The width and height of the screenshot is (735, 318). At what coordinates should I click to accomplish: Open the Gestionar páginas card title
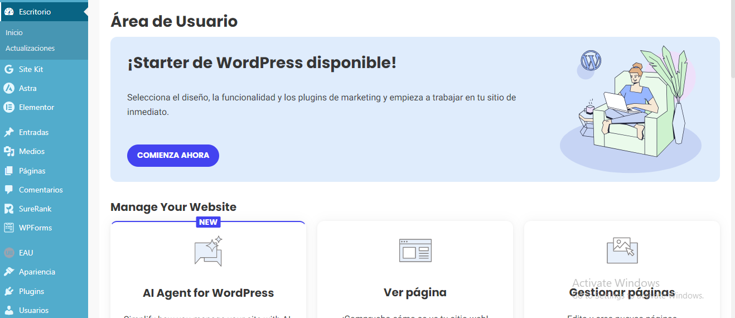(x=622, y=293)
